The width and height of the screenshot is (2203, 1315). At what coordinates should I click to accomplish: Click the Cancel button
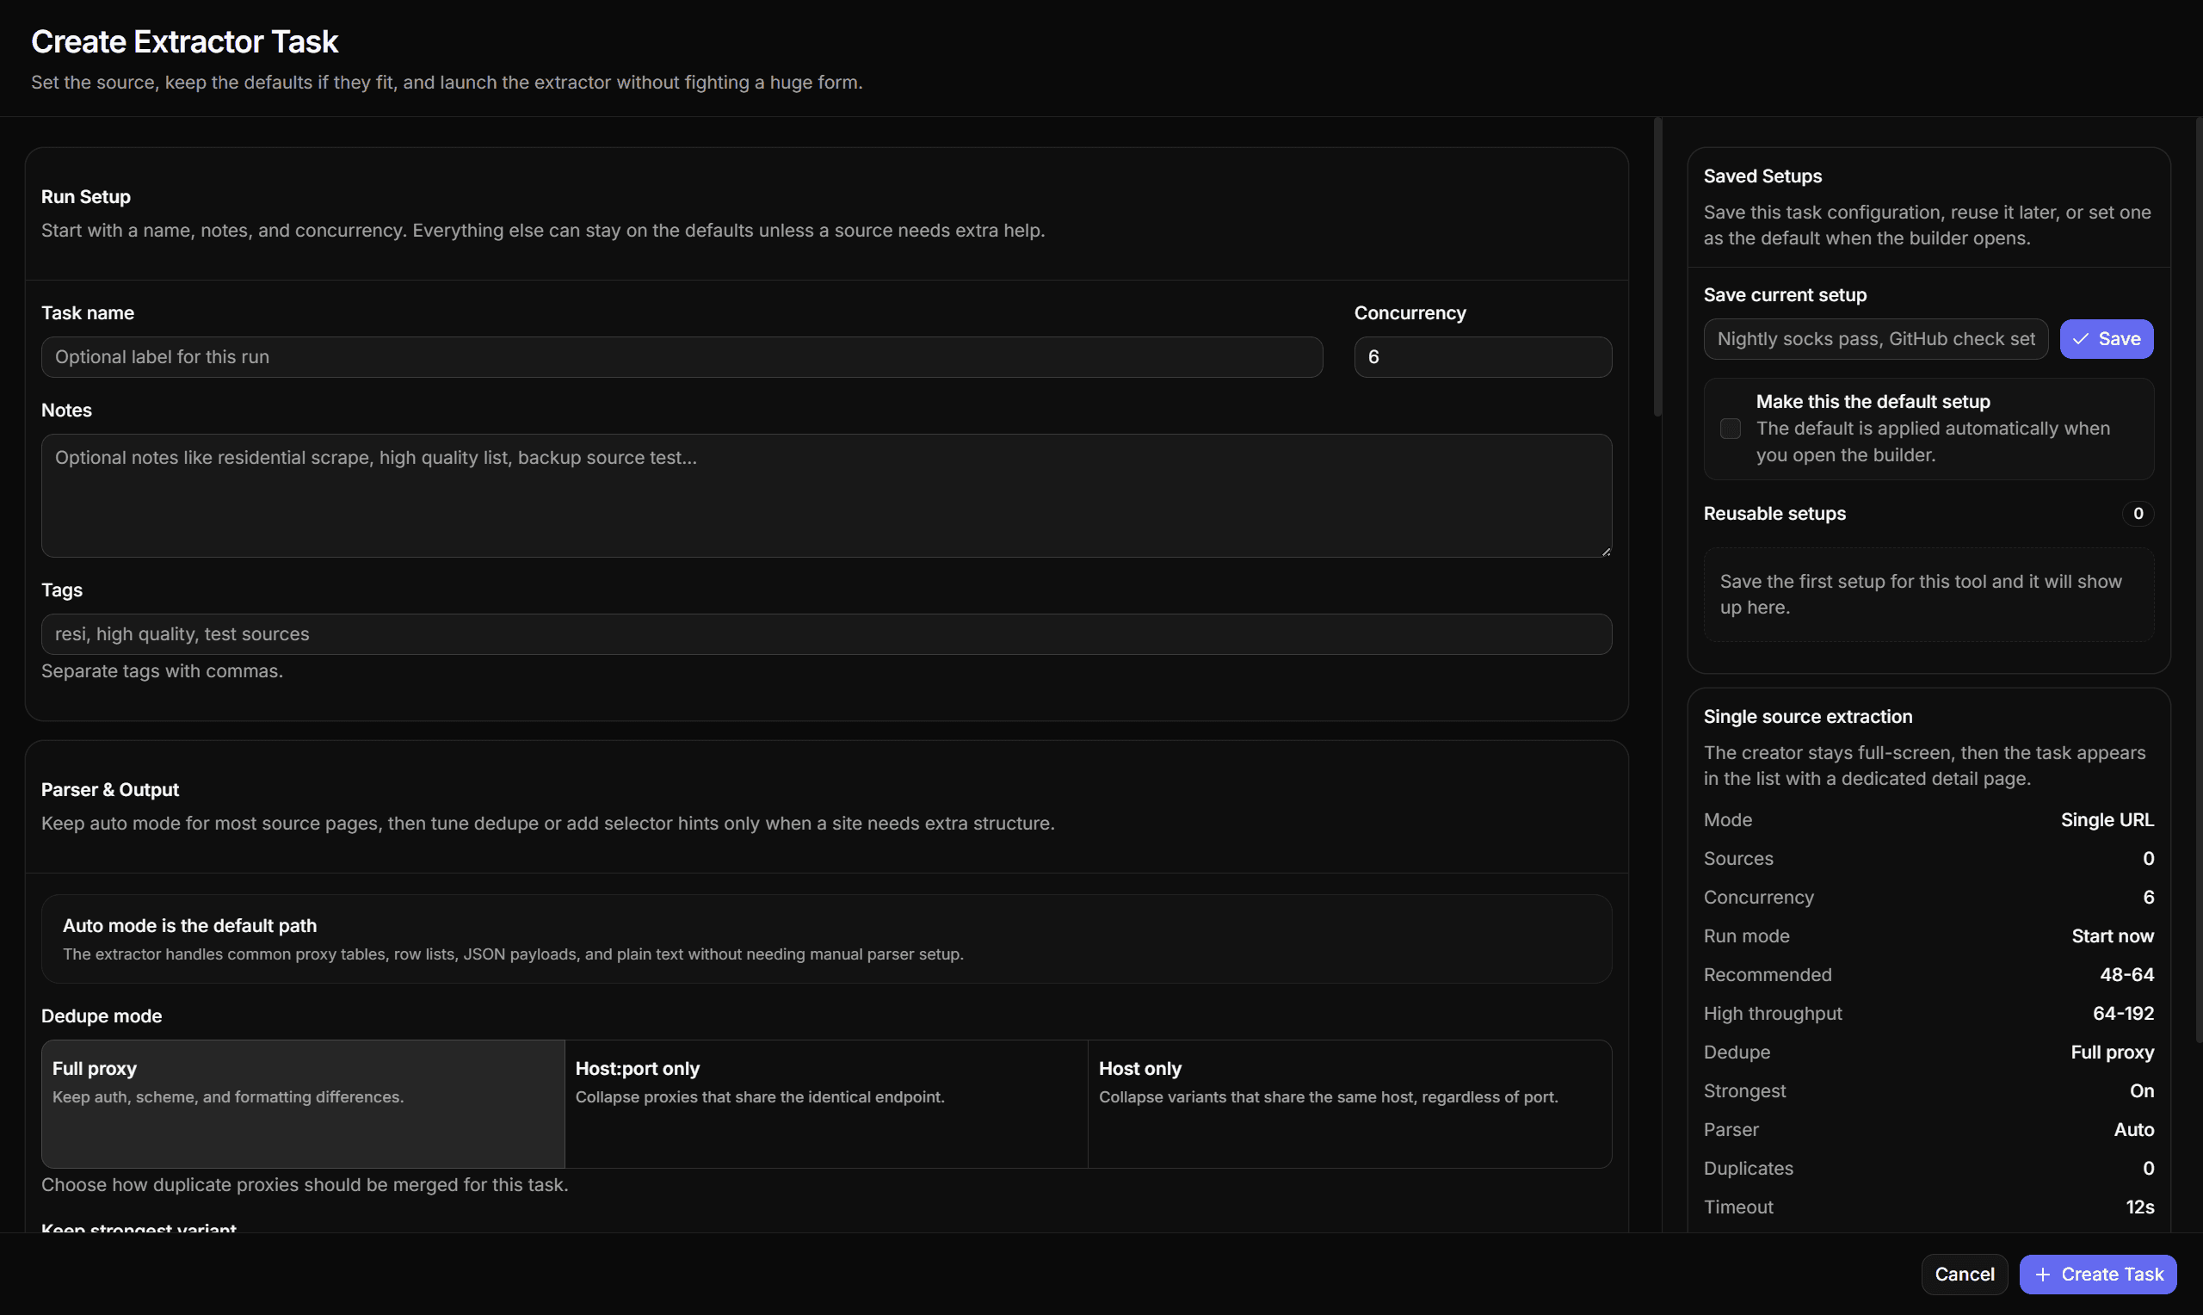tap(1965, 1274)
